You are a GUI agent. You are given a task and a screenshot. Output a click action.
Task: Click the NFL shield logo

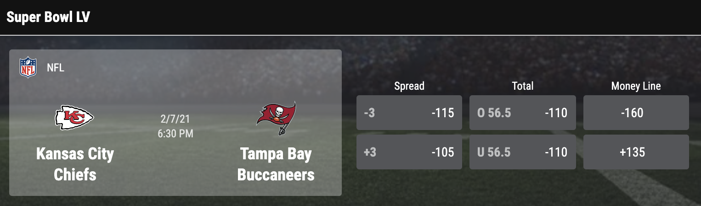tap(28, 68)
